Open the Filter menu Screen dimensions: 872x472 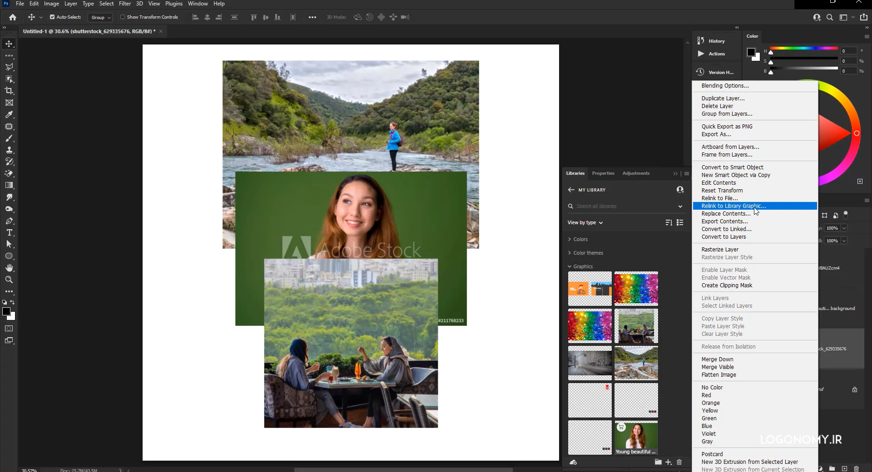click(125, 4)
